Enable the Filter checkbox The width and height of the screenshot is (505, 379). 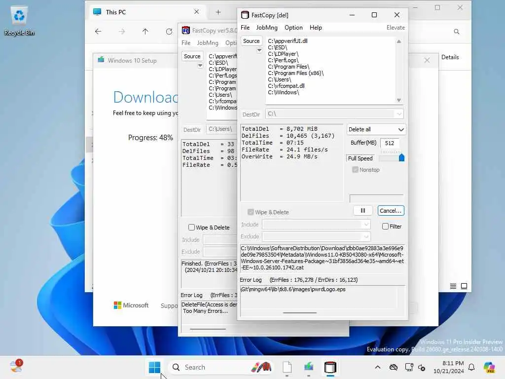pyautogui.click(x=385, y=226)
